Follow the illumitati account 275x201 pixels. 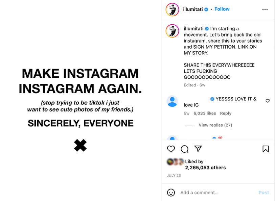(x=222, y=9)
